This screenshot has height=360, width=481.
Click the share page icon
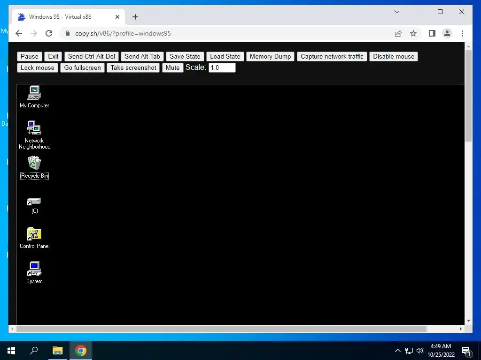(398, 33)
